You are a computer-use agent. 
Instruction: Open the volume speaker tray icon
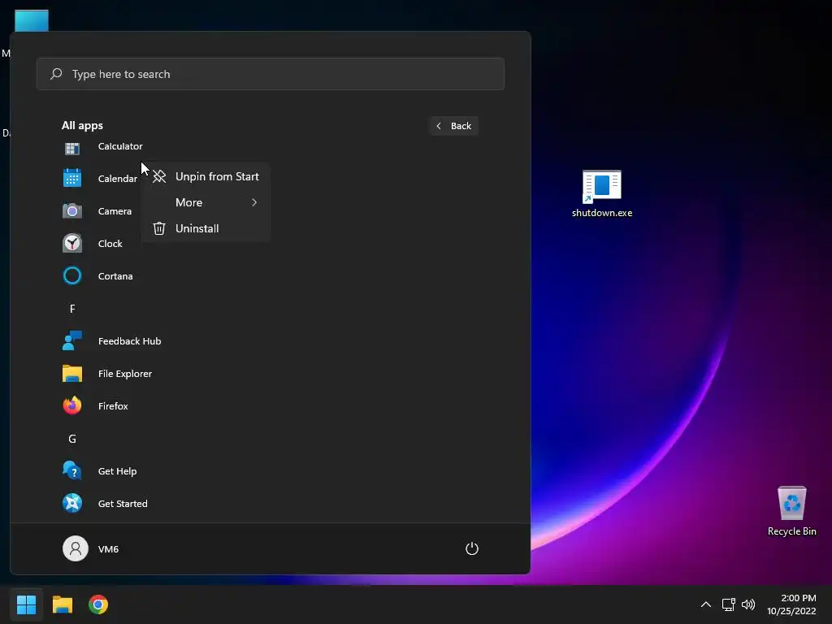click(748, 604)
